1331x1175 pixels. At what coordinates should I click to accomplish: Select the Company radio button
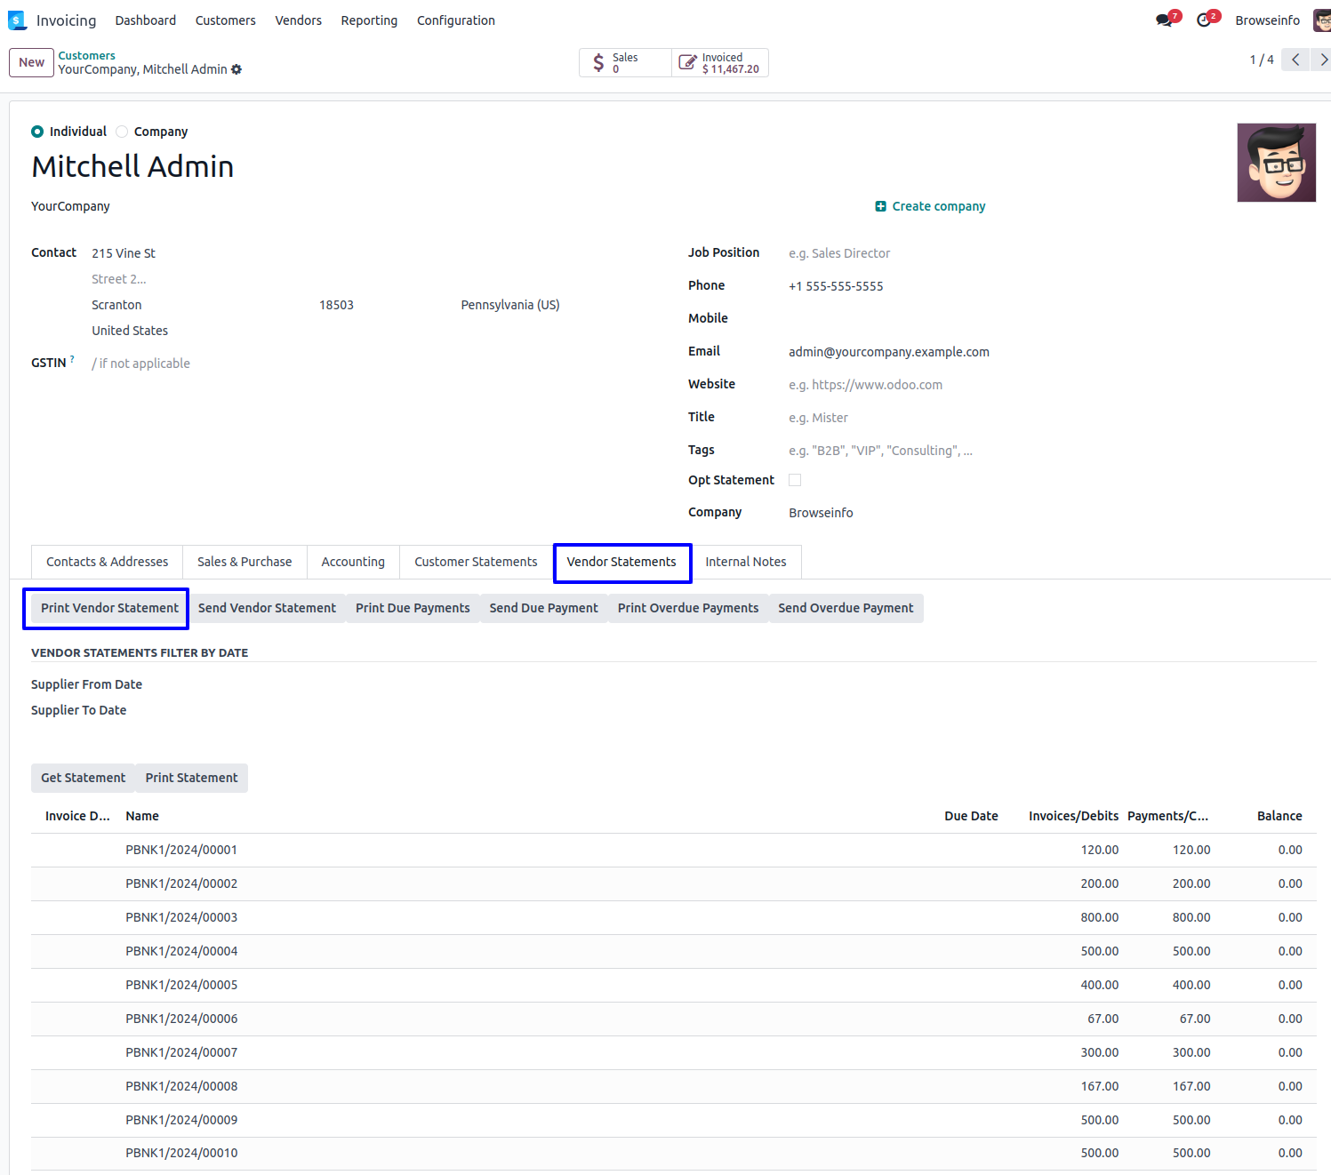122,132
